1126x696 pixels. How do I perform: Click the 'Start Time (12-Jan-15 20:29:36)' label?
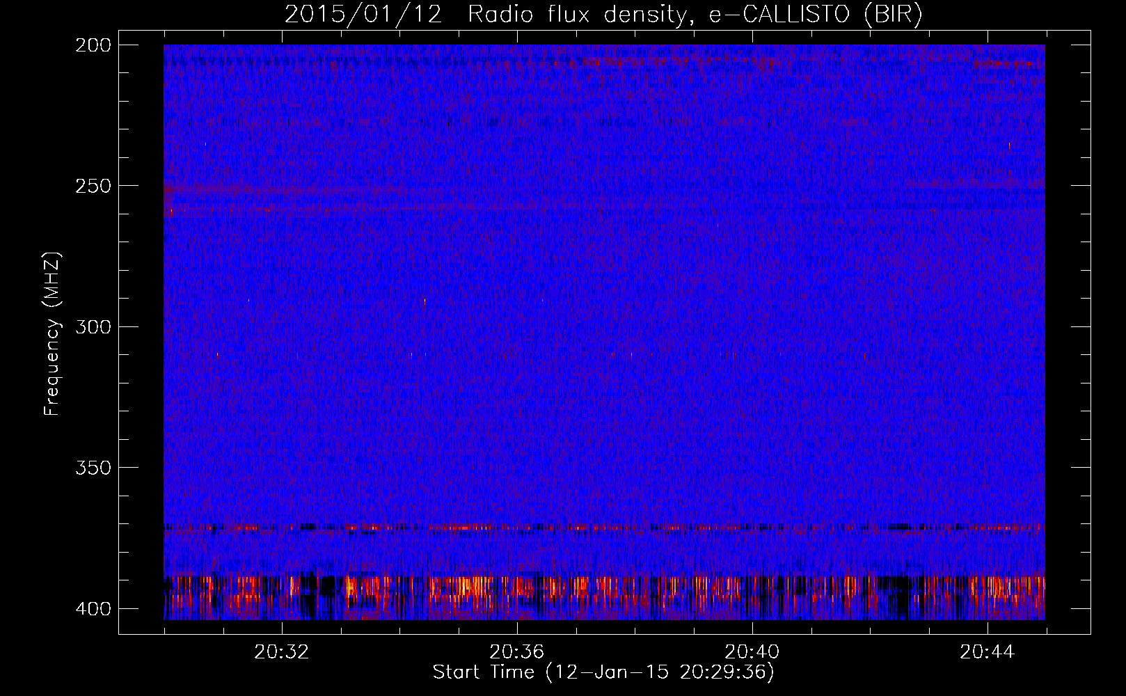(x=603, y=672)
